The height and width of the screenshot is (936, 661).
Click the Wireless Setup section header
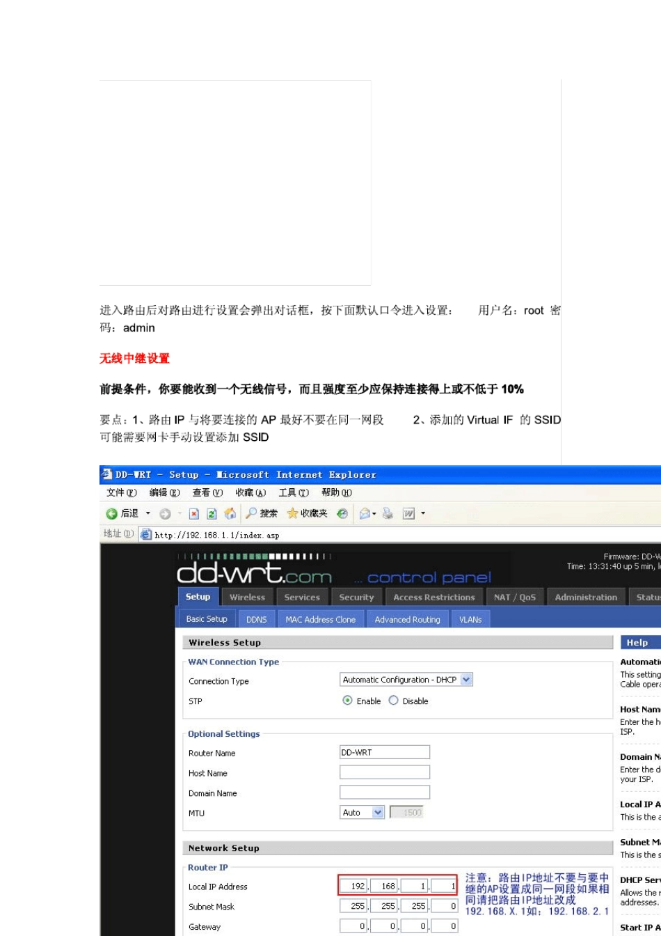[397, 642]
